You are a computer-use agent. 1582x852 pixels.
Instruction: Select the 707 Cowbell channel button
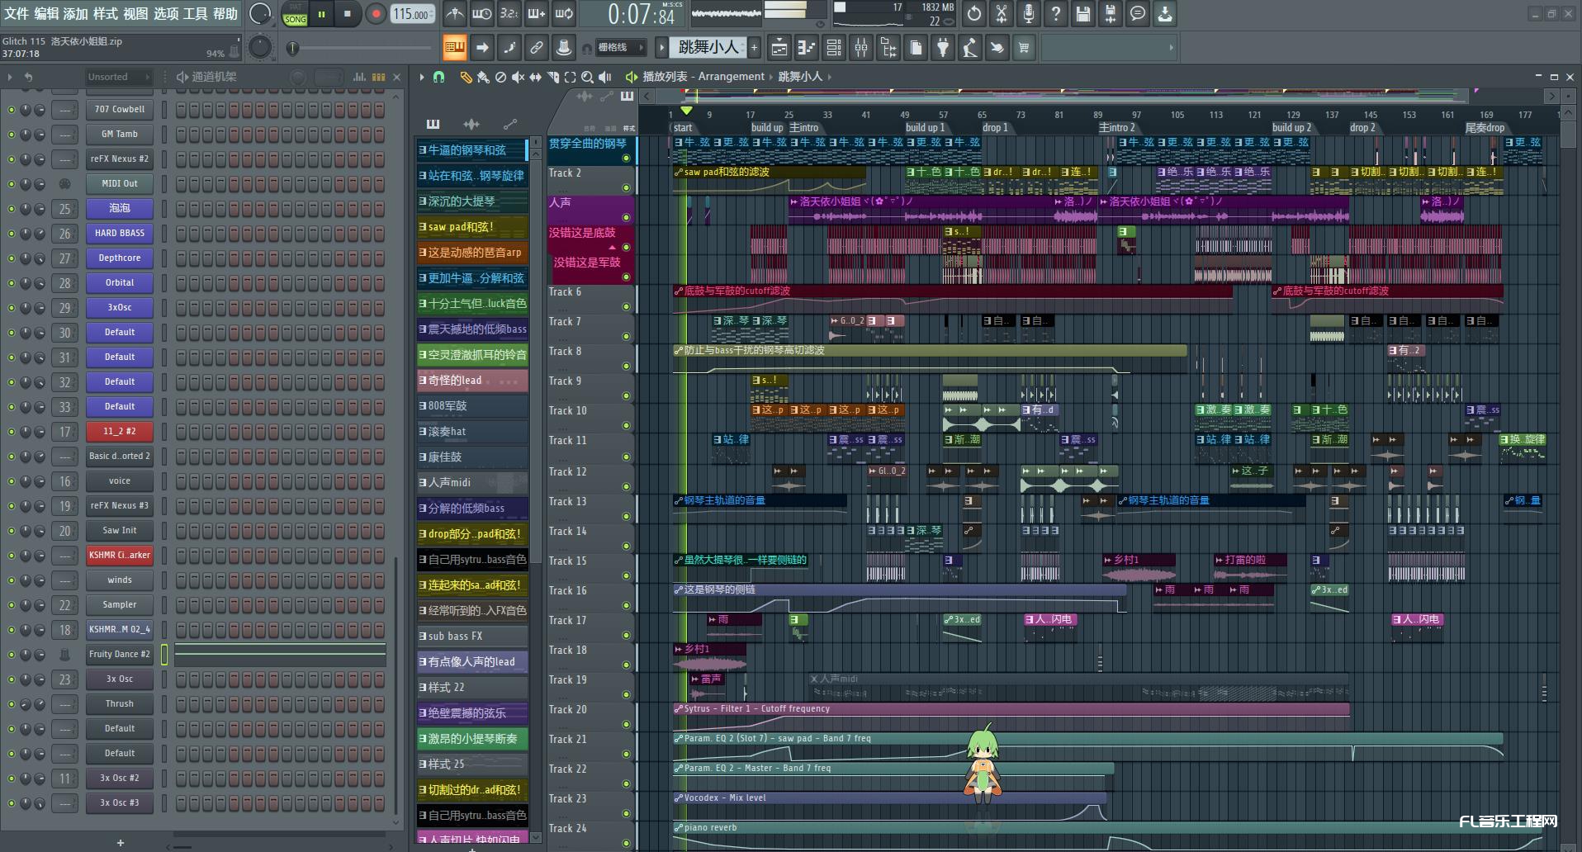tap(120, 109)
